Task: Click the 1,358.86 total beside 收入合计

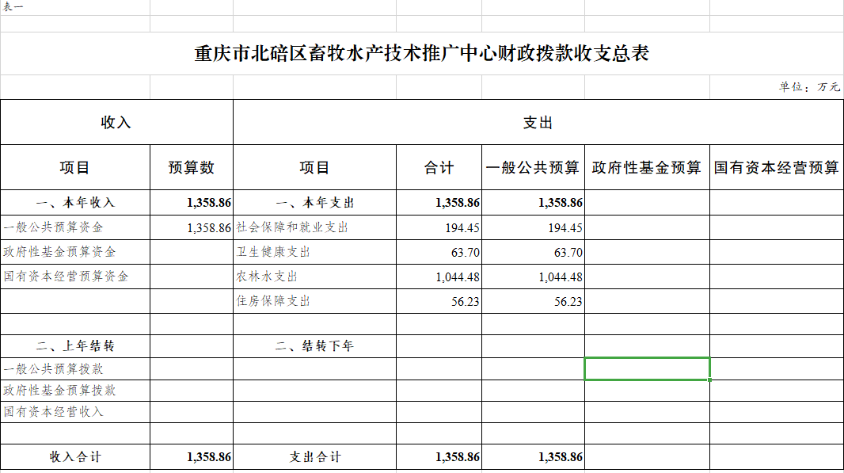Action: tap(192, 457)
